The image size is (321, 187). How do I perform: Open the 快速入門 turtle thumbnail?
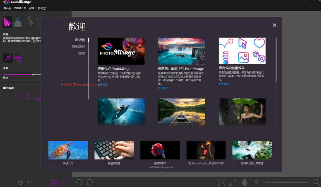(x=68, y=150)
